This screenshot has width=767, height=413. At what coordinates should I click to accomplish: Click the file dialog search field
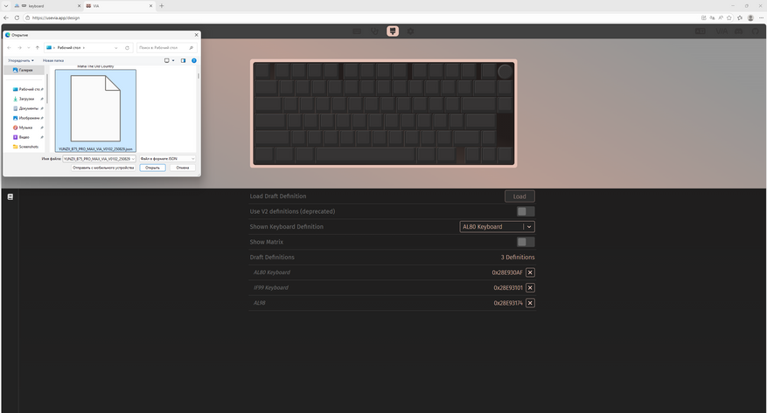[x=166, y=48]
